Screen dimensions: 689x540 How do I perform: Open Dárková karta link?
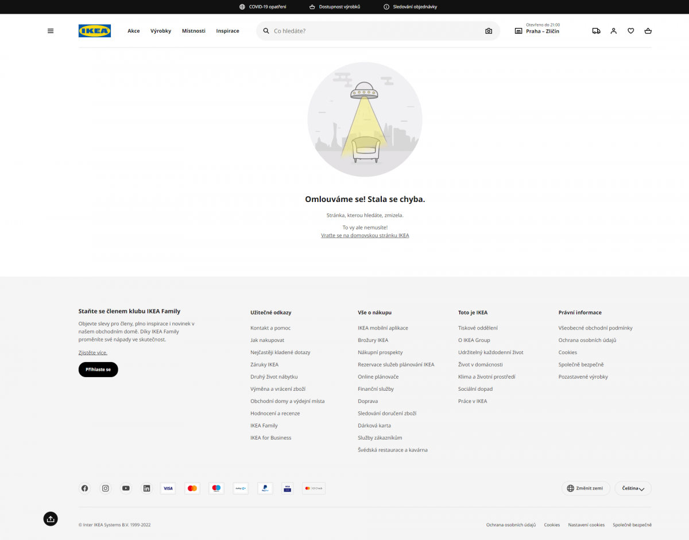coord(374,426)
